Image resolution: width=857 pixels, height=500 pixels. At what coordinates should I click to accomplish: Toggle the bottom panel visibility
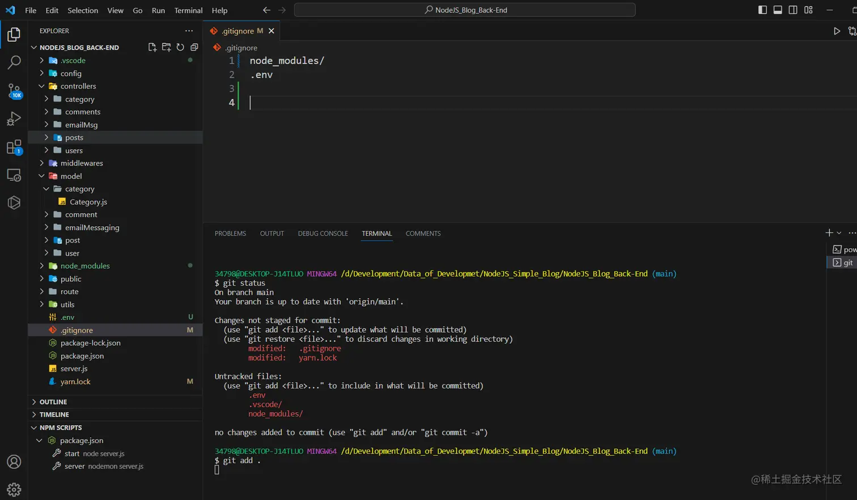[x=778, y=10]
